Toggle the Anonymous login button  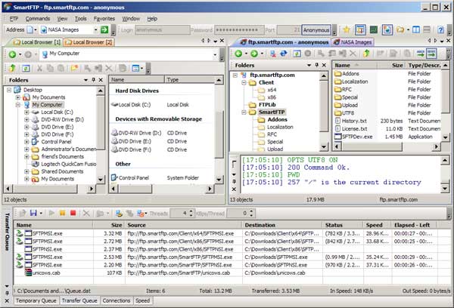316,29
